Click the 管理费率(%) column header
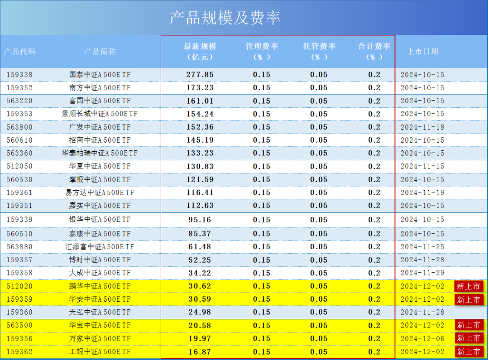Viewport: 489px width, 361px height. (x=262, y=52)
